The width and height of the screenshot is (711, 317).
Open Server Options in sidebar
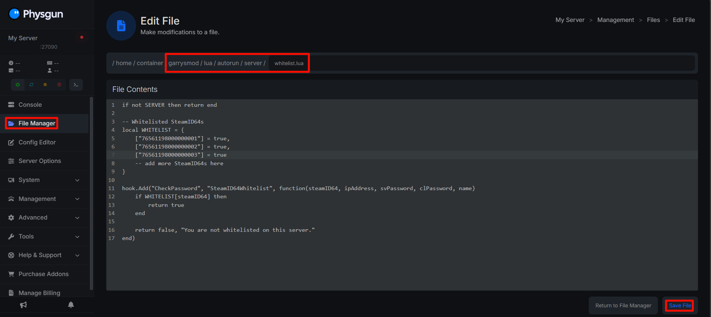point(39,161)
